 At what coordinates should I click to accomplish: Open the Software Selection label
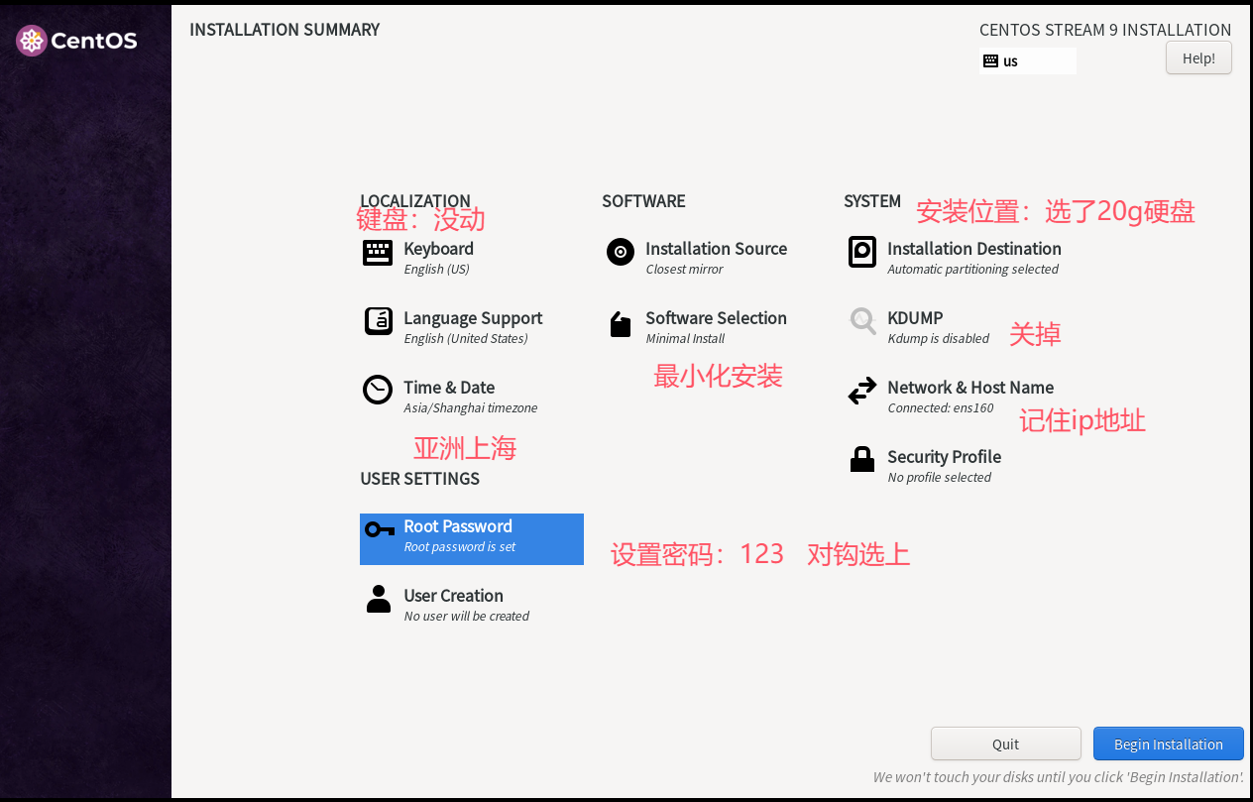pyautogui.click(x=716, y=318)
